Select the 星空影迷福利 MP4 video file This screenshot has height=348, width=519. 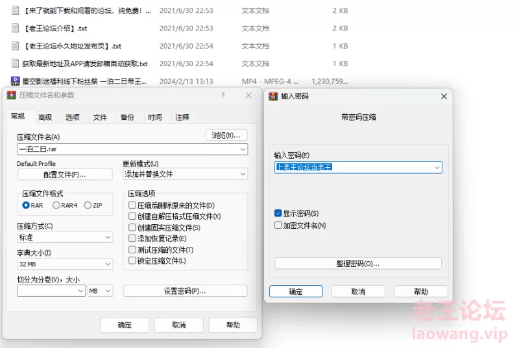tap(84, 81)
